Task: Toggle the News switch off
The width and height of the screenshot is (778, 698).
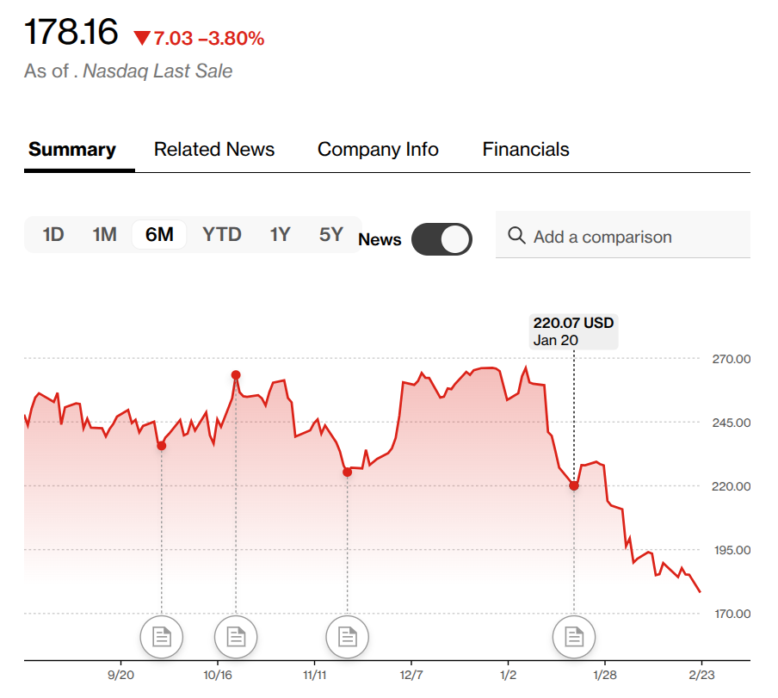Action: (x=441, y=239)
